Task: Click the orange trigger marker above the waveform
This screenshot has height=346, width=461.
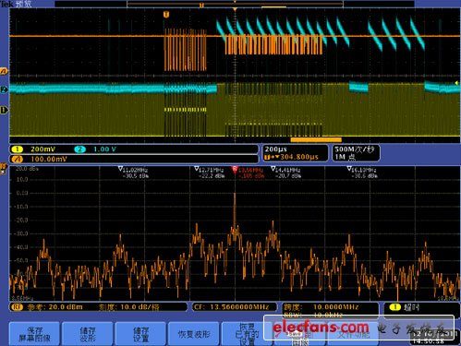Action: click(166, 15)
